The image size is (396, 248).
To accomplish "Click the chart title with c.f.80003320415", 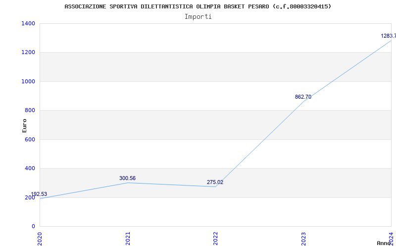I will coord(198,6).
